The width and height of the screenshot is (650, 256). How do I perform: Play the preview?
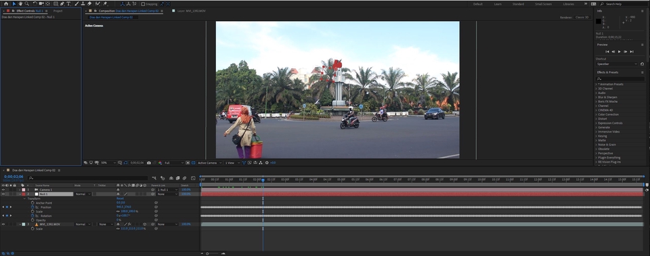coord(620,51)
